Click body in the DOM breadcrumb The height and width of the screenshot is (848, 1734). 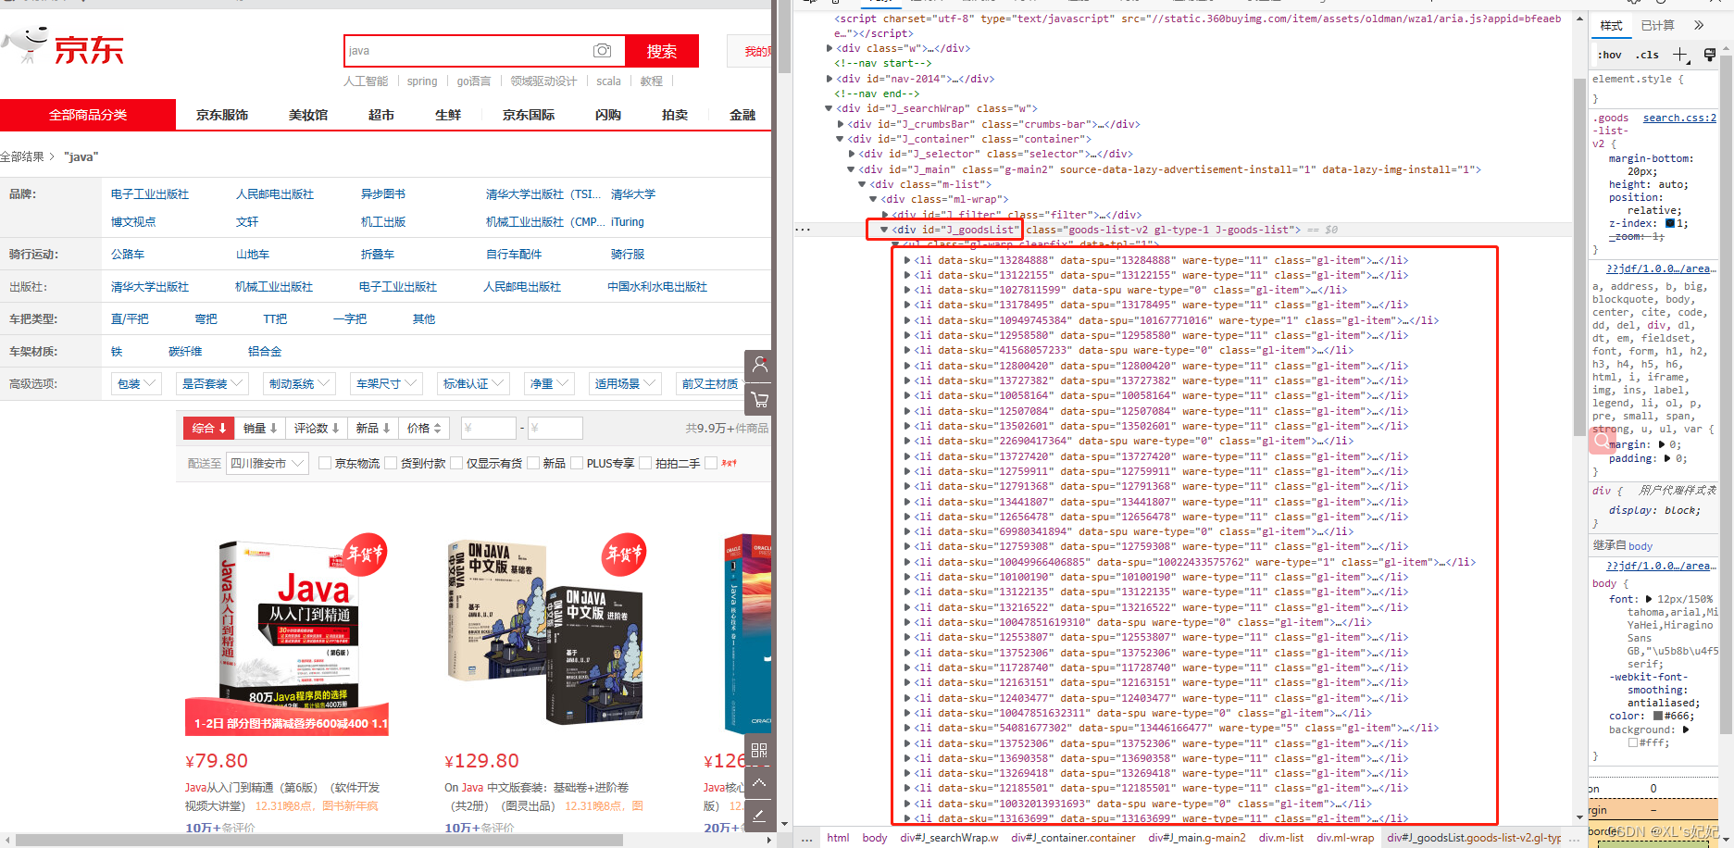click(x=875, y=838)
